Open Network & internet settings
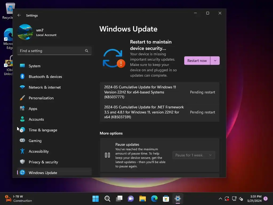Image resolution: width=273 pixels, height=205 pixels. [54, 87]
